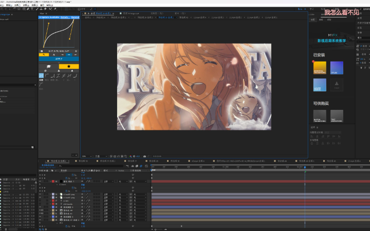The image size is (370, 231).
Task: Collapse the Element effect group under layer 14
Action: click(x=57, y=185)
